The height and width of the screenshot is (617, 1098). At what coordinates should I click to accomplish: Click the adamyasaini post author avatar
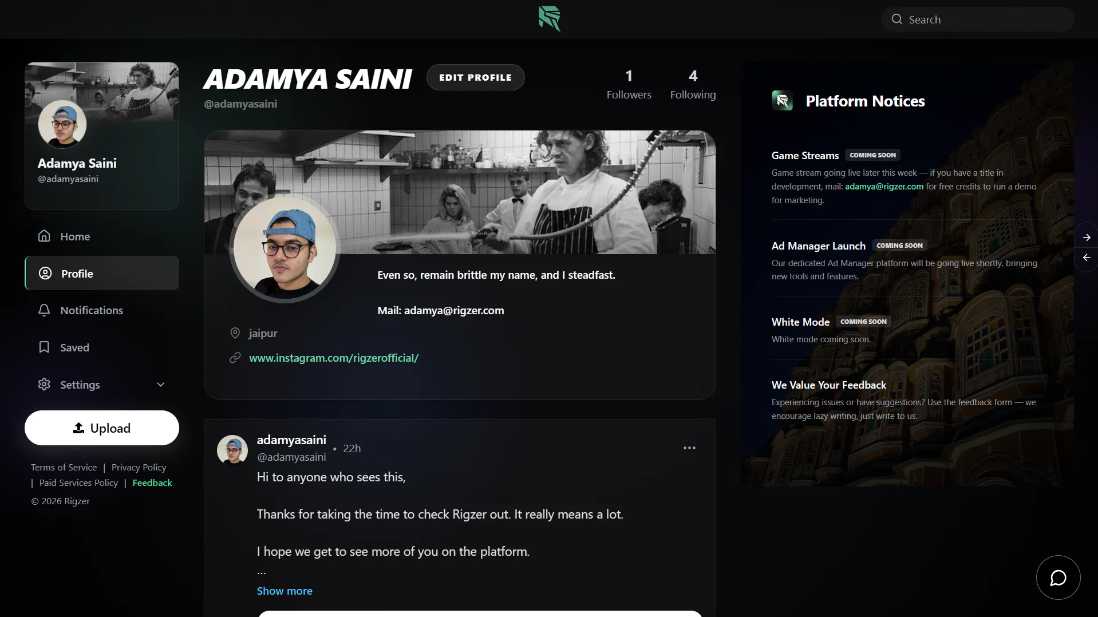232,449
